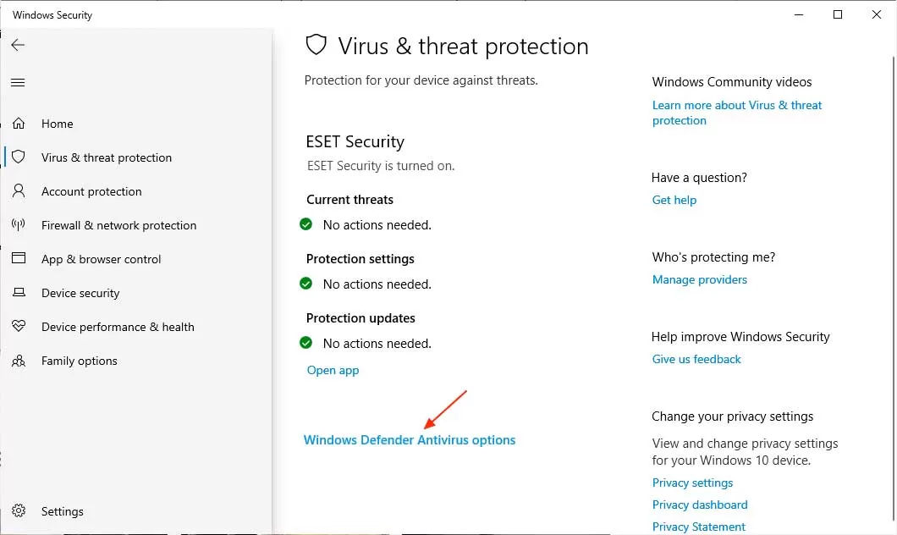Toggle the hamburger navigation menu
The height and width of the screenshot is (535, 897).
coord(18,82)
